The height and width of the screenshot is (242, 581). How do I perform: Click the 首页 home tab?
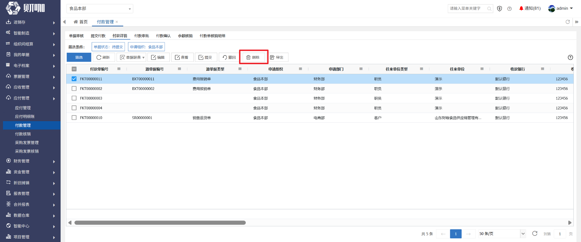point(81,22)
